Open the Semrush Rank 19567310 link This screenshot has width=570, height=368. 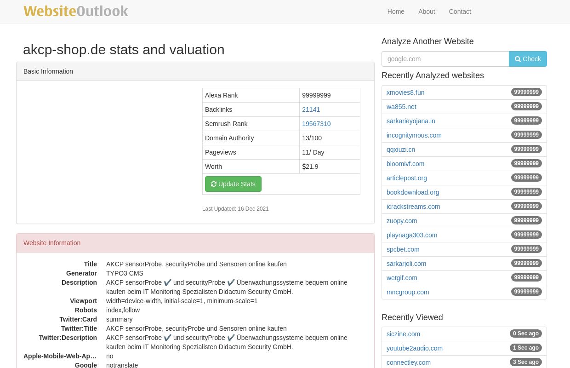pyautogui.click(x=316, y=124)
